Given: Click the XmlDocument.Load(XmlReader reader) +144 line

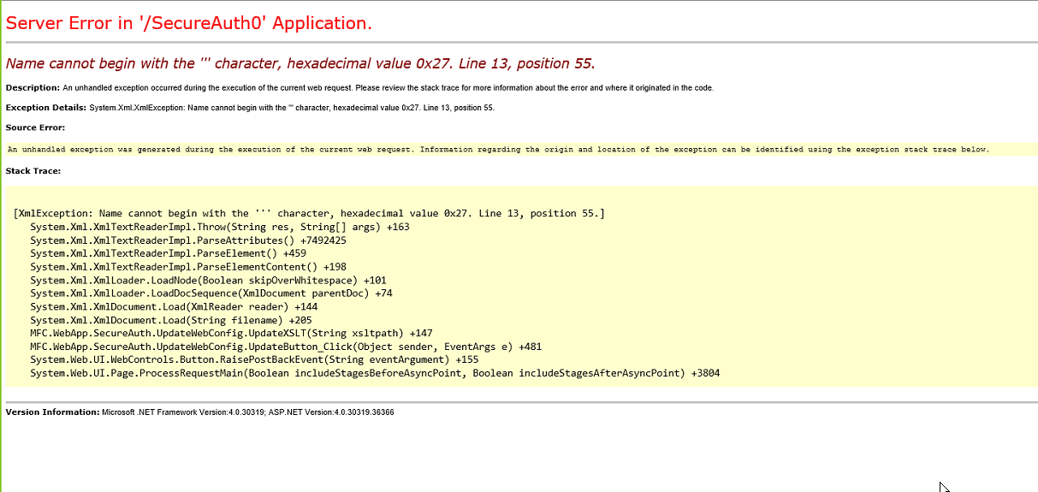Looking at the screenshot, I should point(174,306).
